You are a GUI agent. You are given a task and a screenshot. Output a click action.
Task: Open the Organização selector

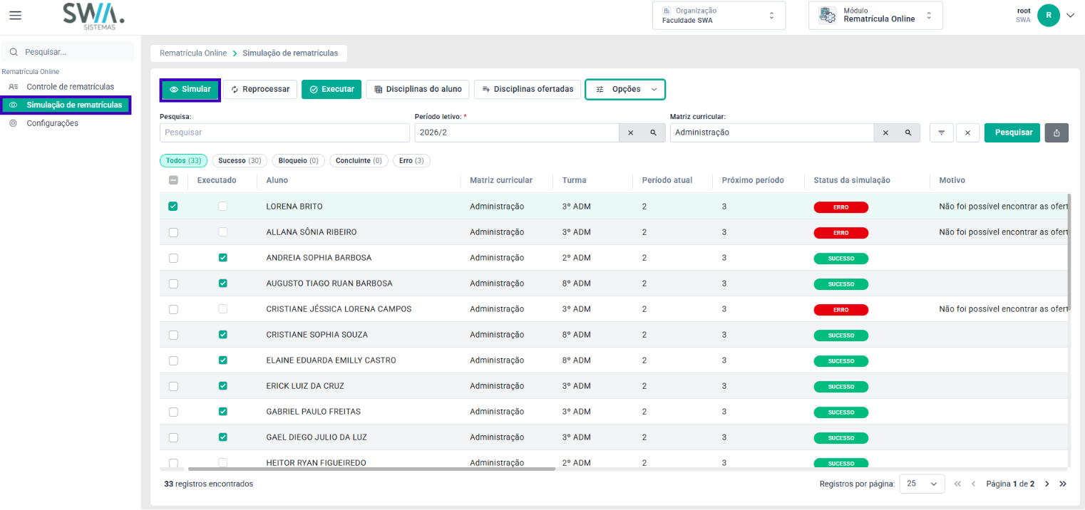tap(719, 16)
